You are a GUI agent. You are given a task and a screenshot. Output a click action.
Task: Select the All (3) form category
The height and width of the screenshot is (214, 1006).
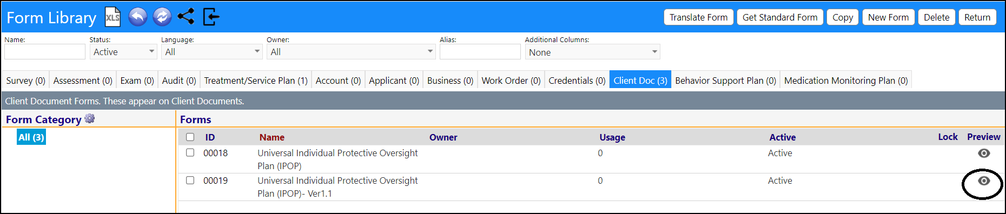(x=31, y=137)
